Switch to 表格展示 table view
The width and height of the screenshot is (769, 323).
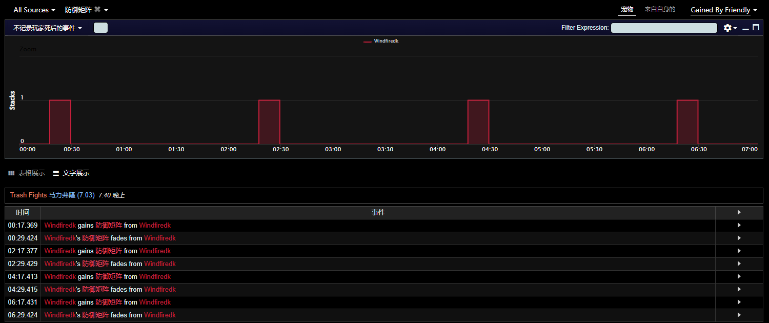pyautogui.click(x=27, y=173)
